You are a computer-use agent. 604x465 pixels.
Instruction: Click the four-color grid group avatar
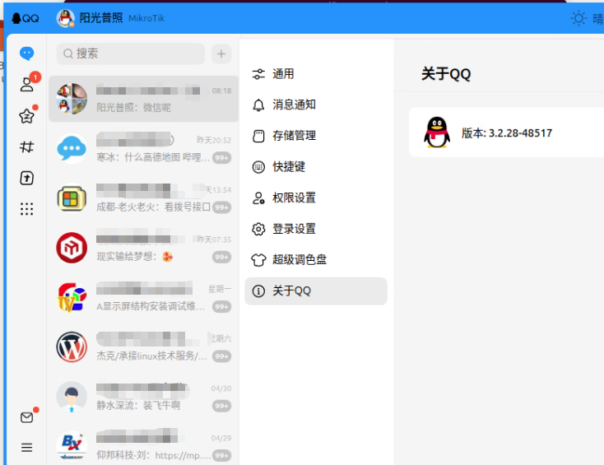pos(72,198)
